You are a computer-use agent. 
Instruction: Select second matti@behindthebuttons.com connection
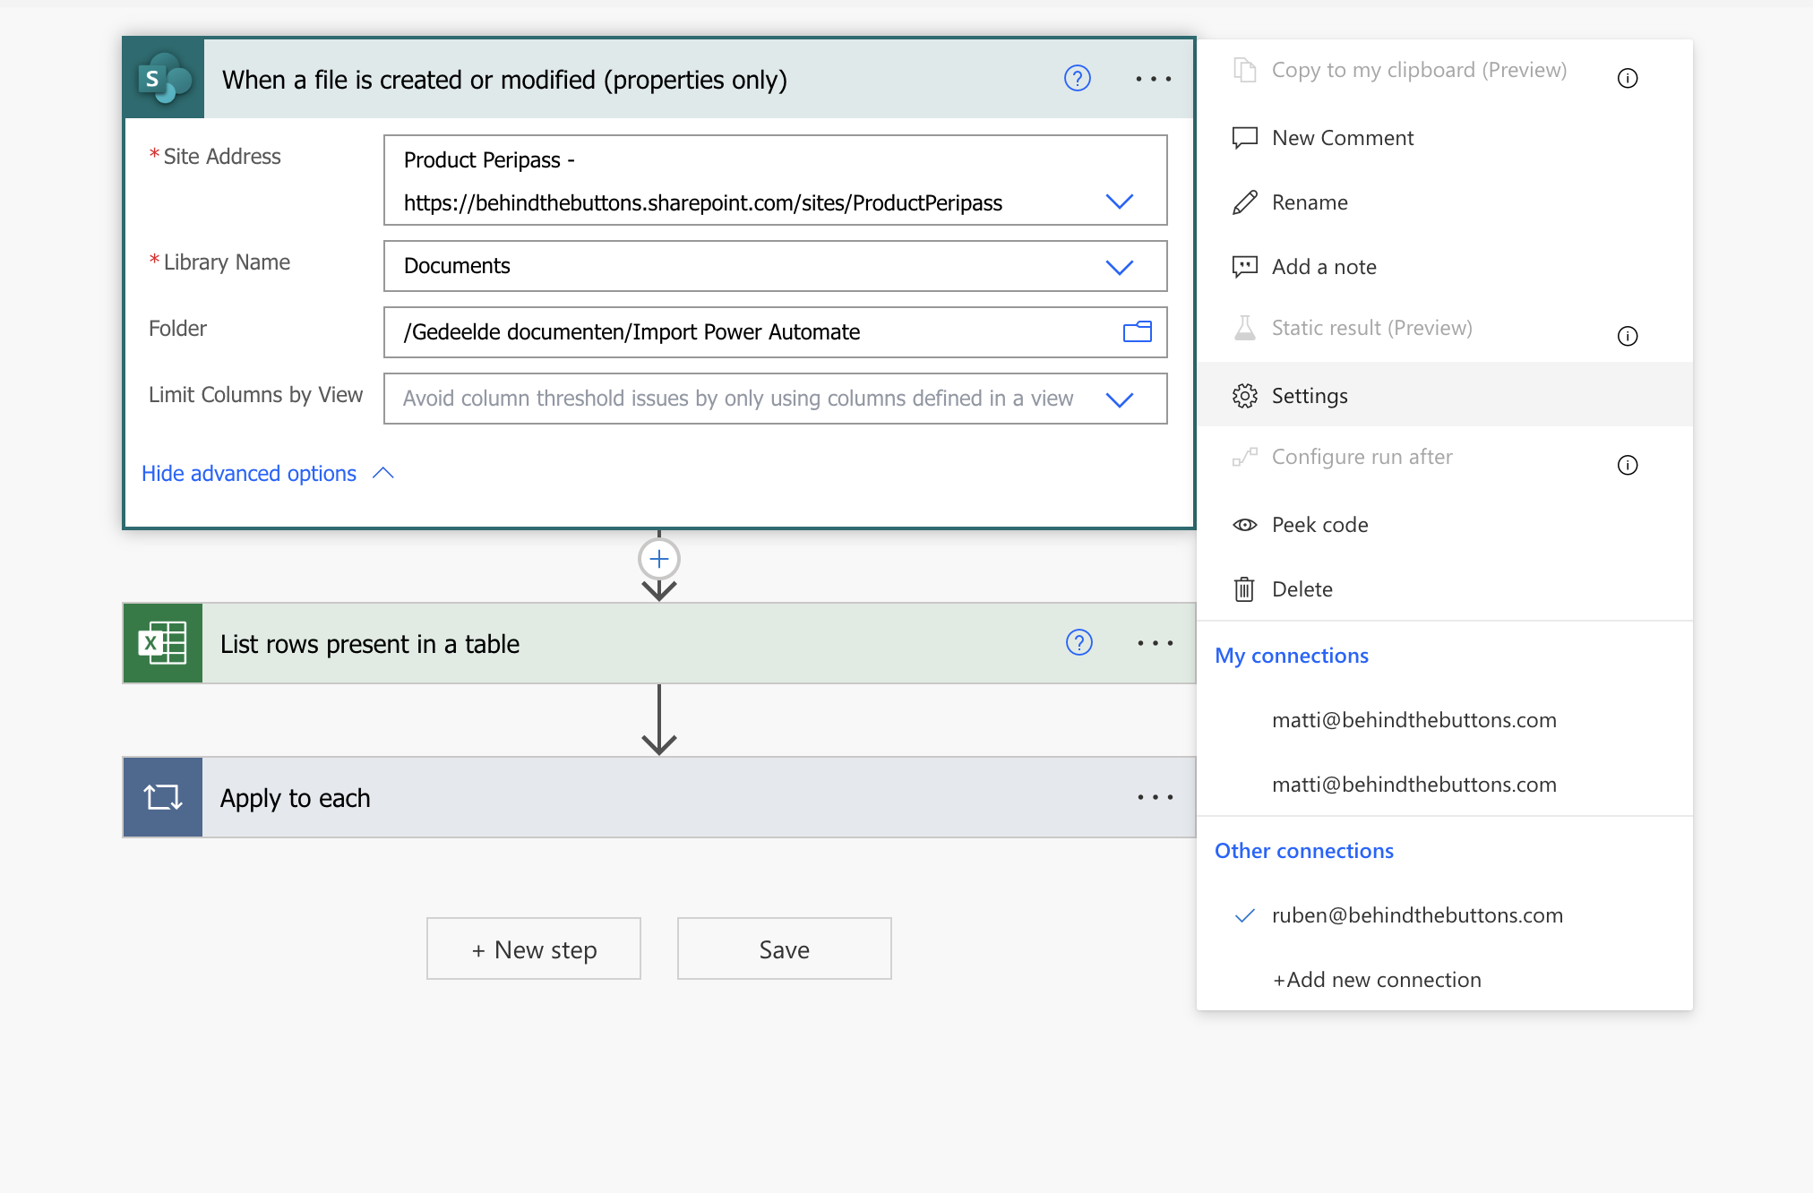tap(1444, 785)
